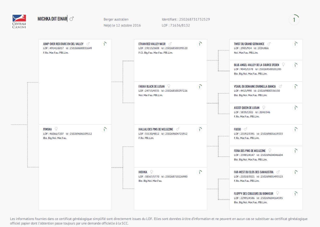The width and height of the screenshot is (320, 227).
Task: Click the LOF number 71636/8132 in header
Action: pos(180,25)
